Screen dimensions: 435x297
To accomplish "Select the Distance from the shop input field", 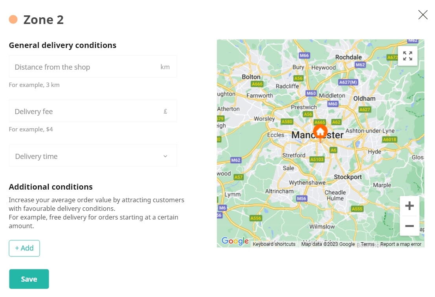I will (79, 66).
